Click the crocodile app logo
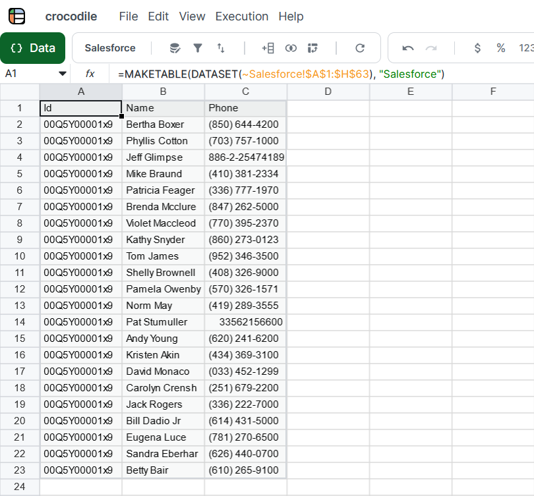The image size is (534, 496). tap(16, 16)
